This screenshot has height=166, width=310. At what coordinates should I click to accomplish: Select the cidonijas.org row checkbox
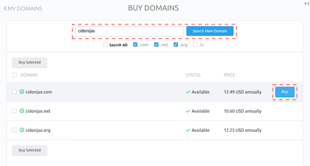[x=14, y=130]
